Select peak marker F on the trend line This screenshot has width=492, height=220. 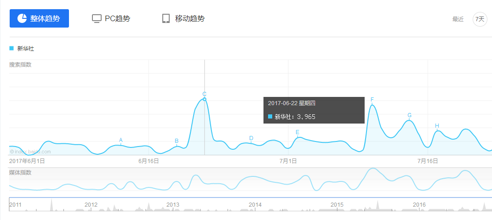pyautogui.click(x=372, y=100)
